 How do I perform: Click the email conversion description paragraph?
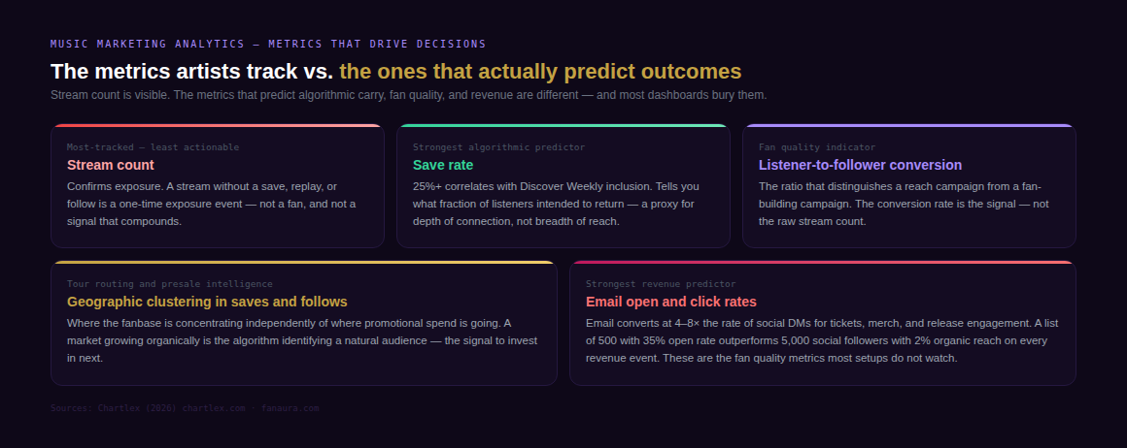pyautogui.click(x=822, y=340)
